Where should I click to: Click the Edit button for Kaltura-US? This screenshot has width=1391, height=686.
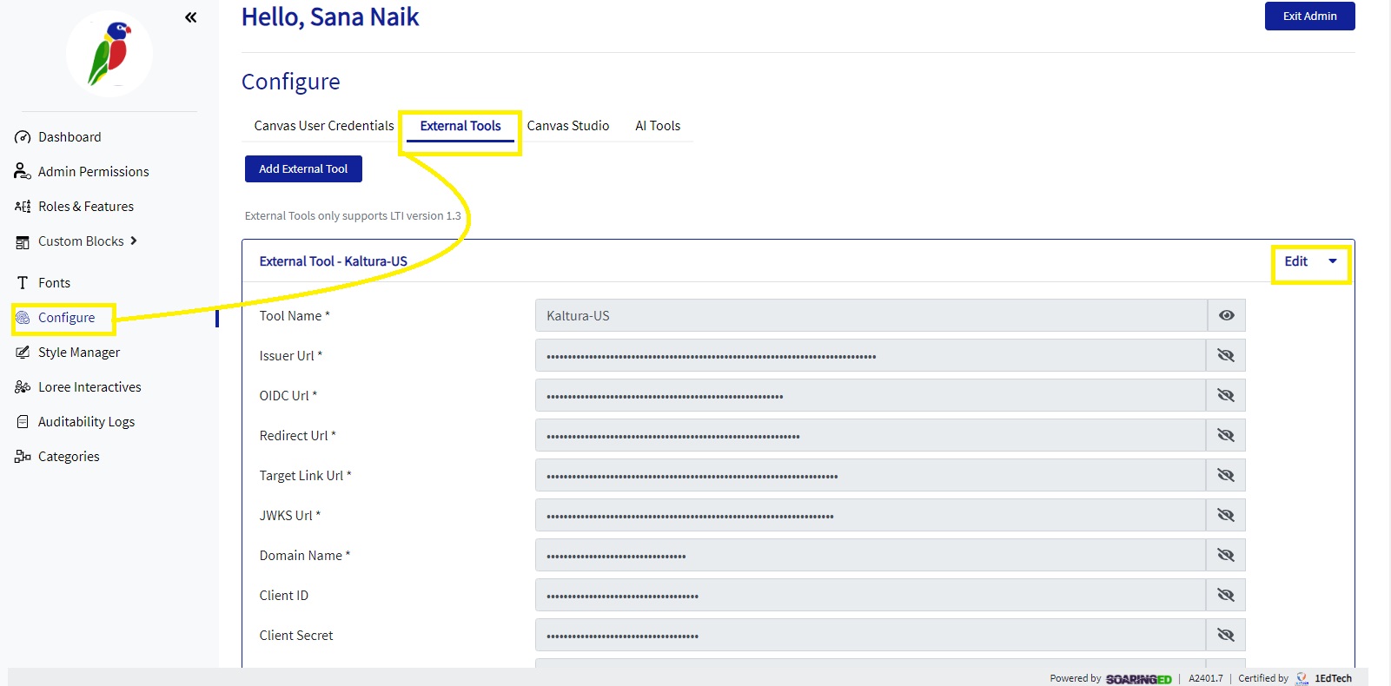(x=1295, y=261)
